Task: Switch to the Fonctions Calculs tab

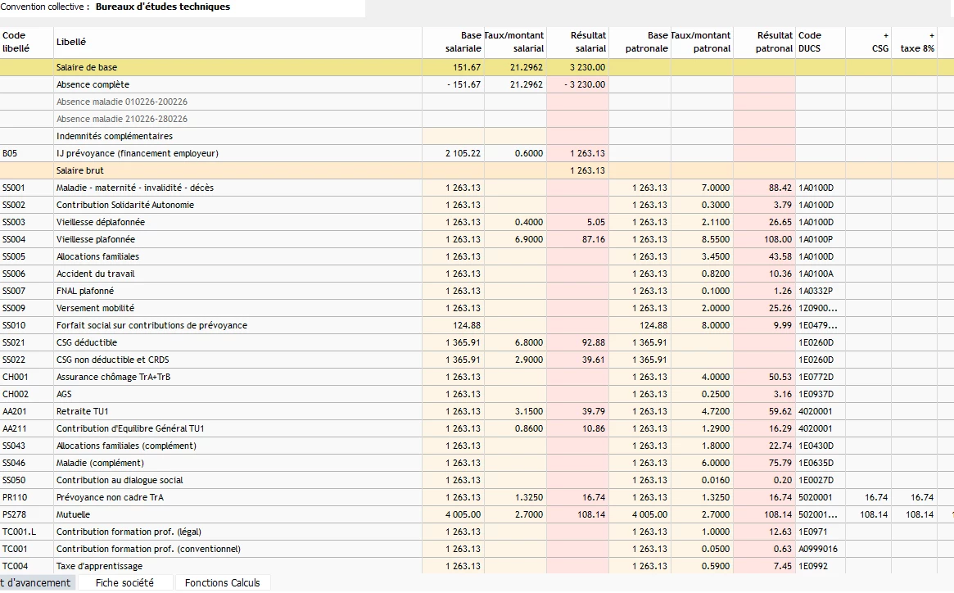Action: [x=222, y=583]
